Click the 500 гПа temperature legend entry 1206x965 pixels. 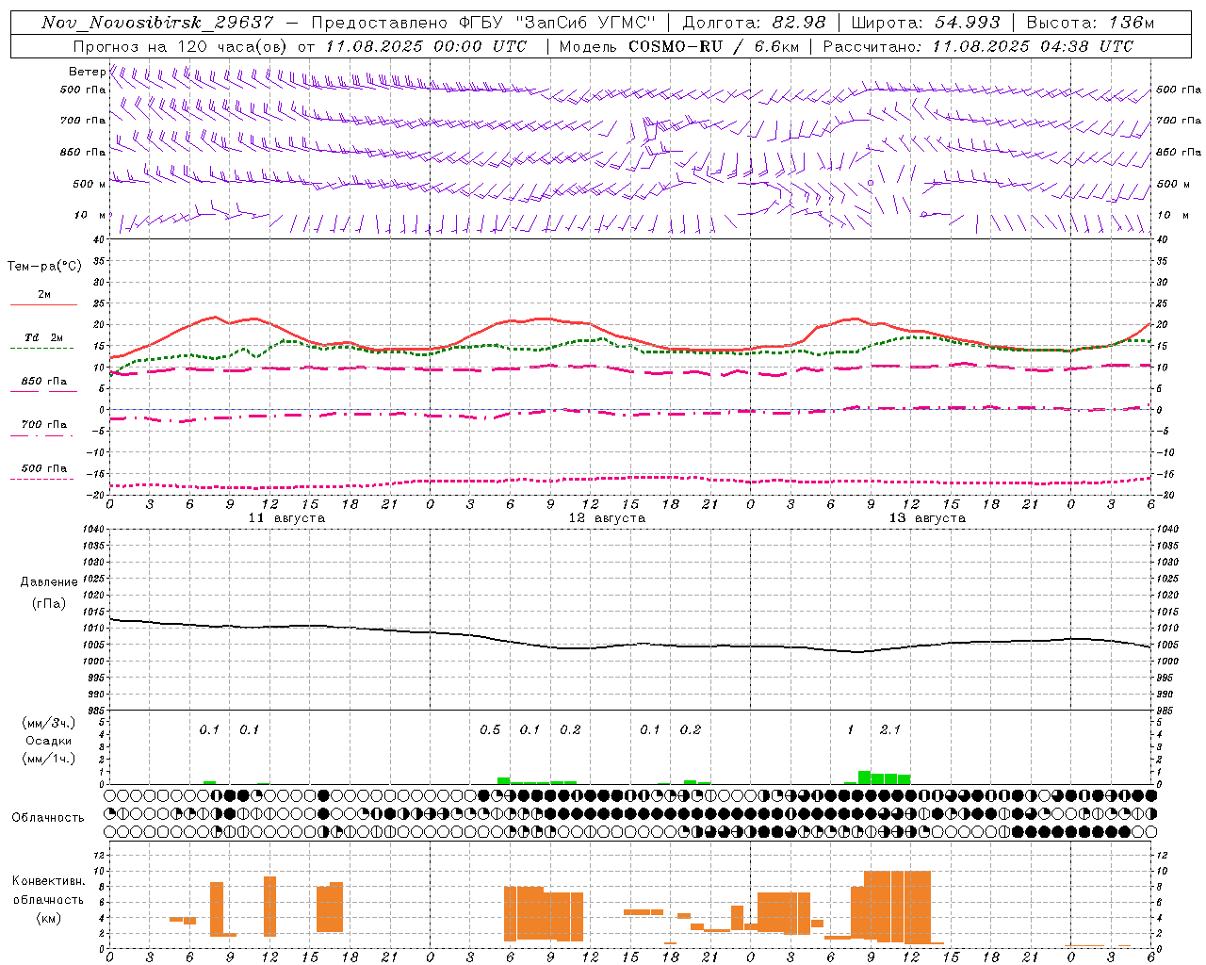coord(43,468)
